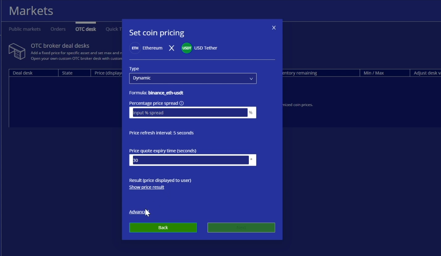Switch to the Public markets tab

(25, 29)
